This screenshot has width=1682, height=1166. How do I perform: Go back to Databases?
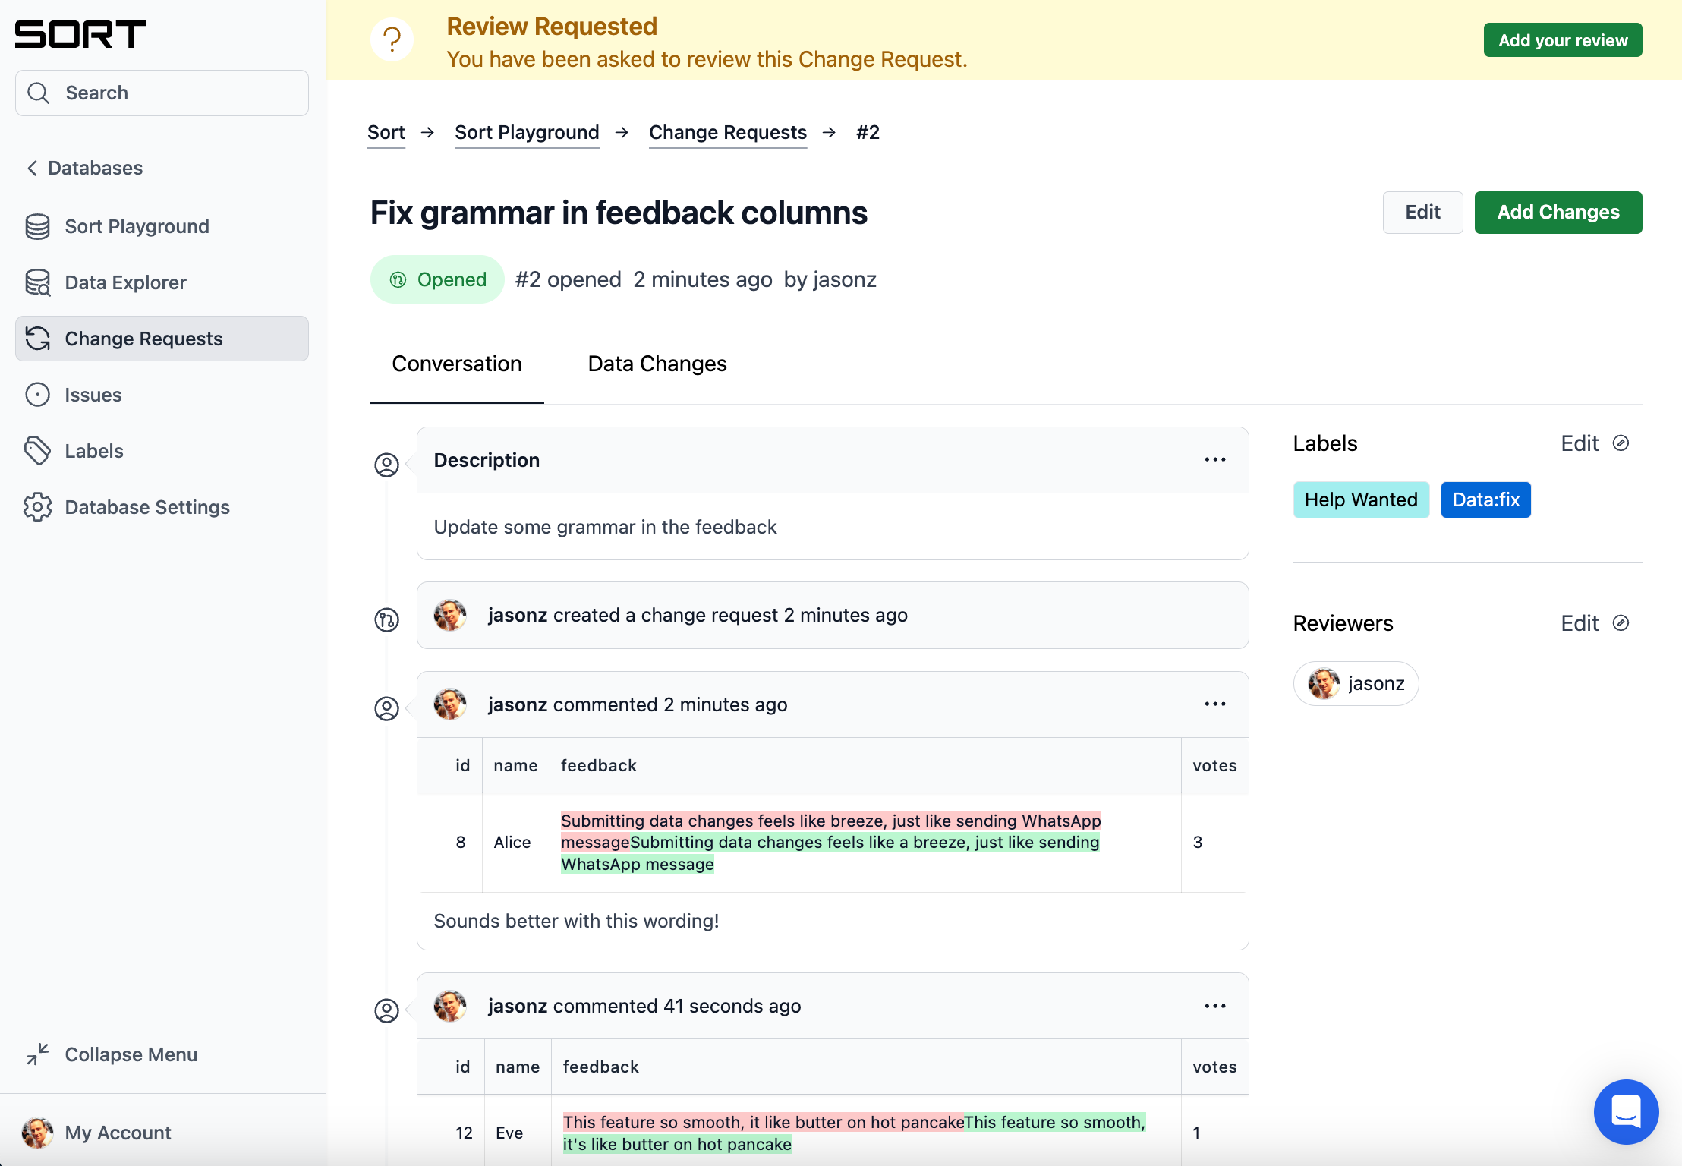click(85, 168)
